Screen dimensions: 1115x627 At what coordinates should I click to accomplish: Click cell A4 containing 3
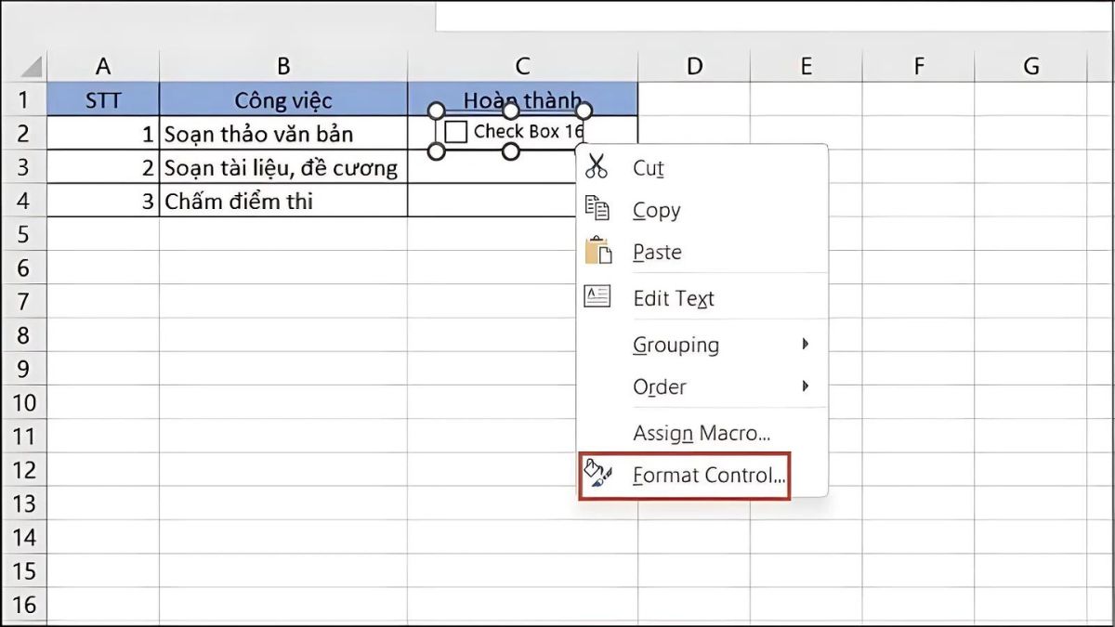(x=103, y=200)
